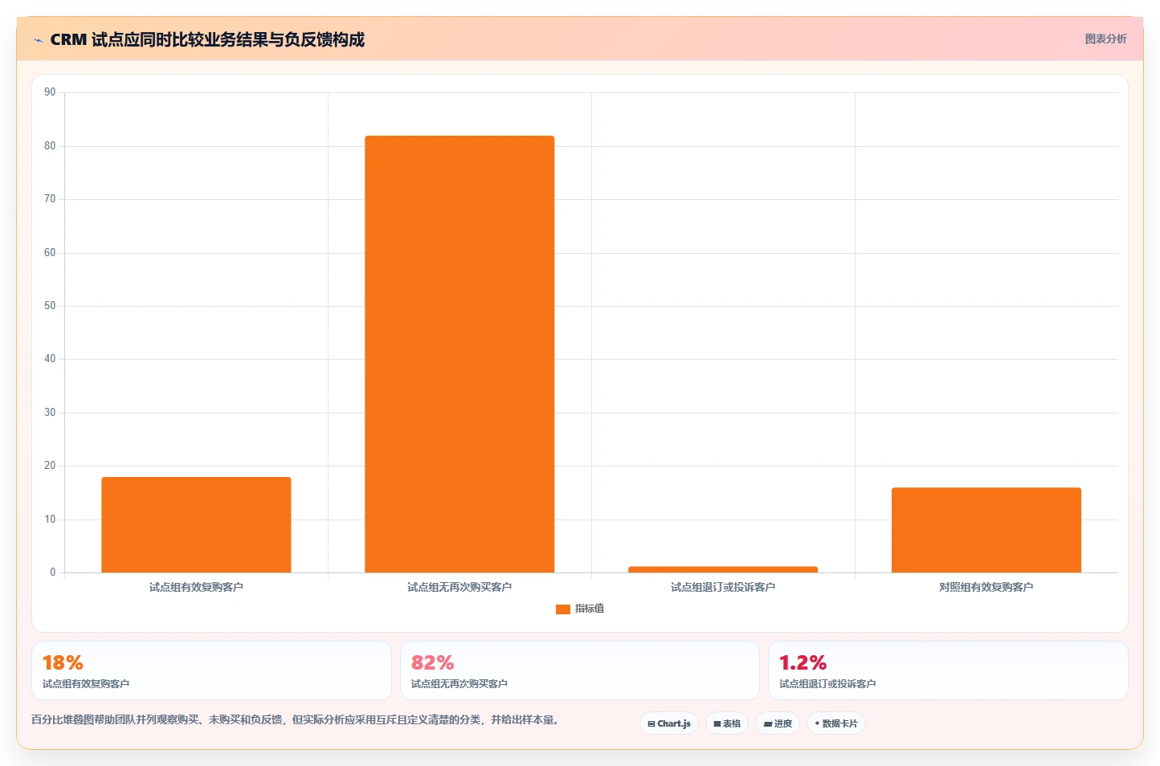Toggle the 指标值 legend color swatch

(563, 609)
